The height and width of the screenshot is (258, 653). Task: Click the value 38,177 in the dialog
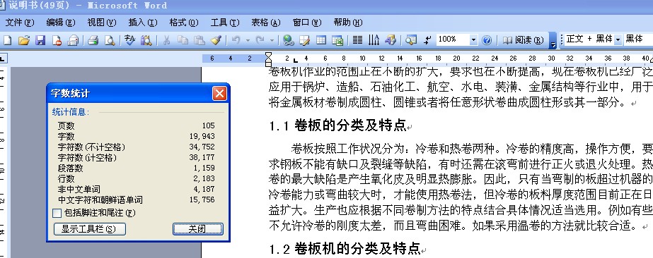(x=202, y=158)
